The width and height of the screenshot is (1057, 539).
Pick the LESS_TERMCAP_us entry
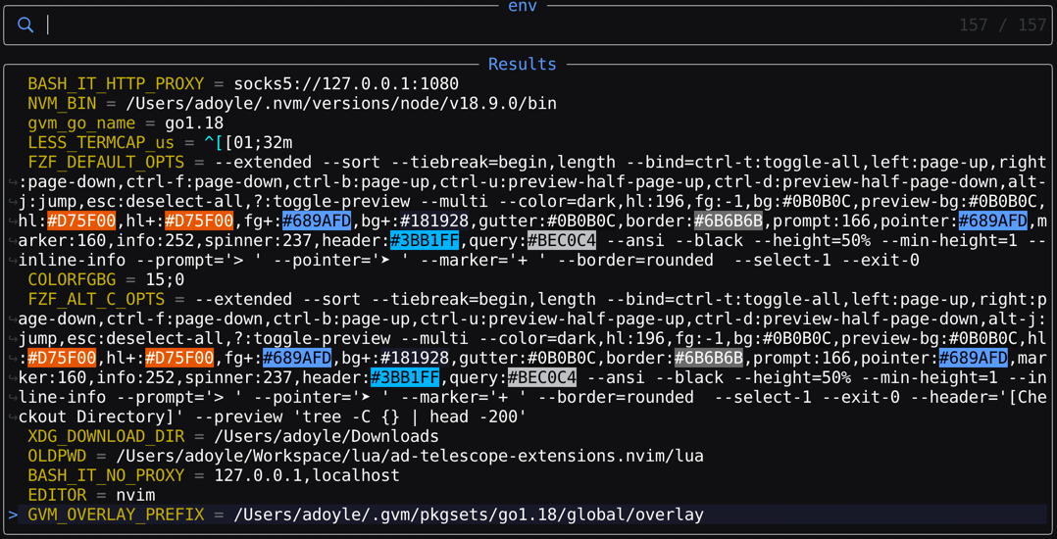pyautogui.click(x=101, y=143)
